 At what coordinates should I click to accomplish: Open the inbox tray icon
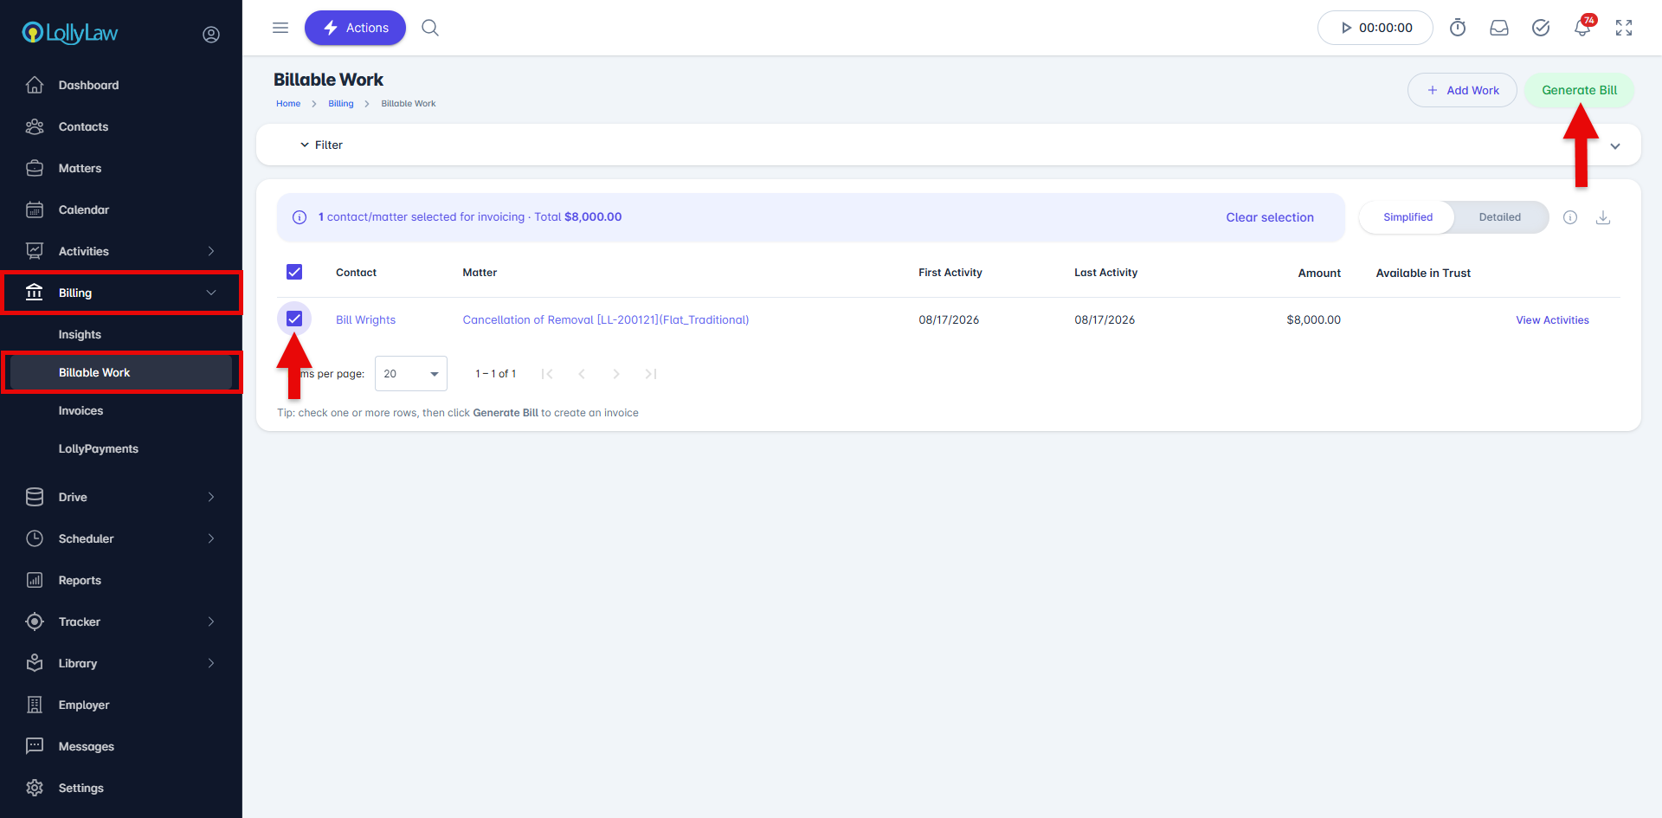1499,28
